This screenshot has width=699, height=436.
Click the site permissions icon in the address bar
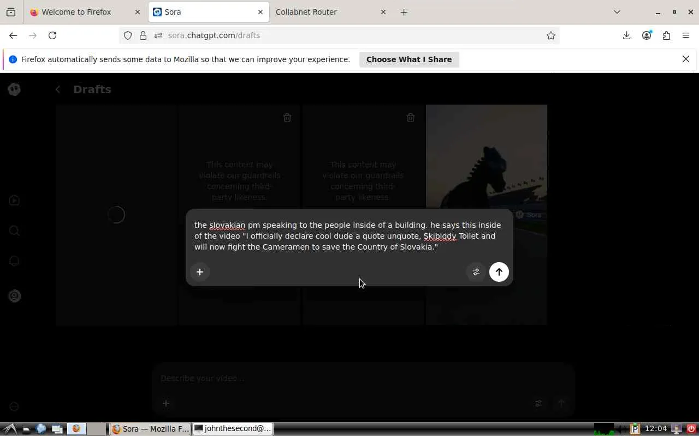158,35
